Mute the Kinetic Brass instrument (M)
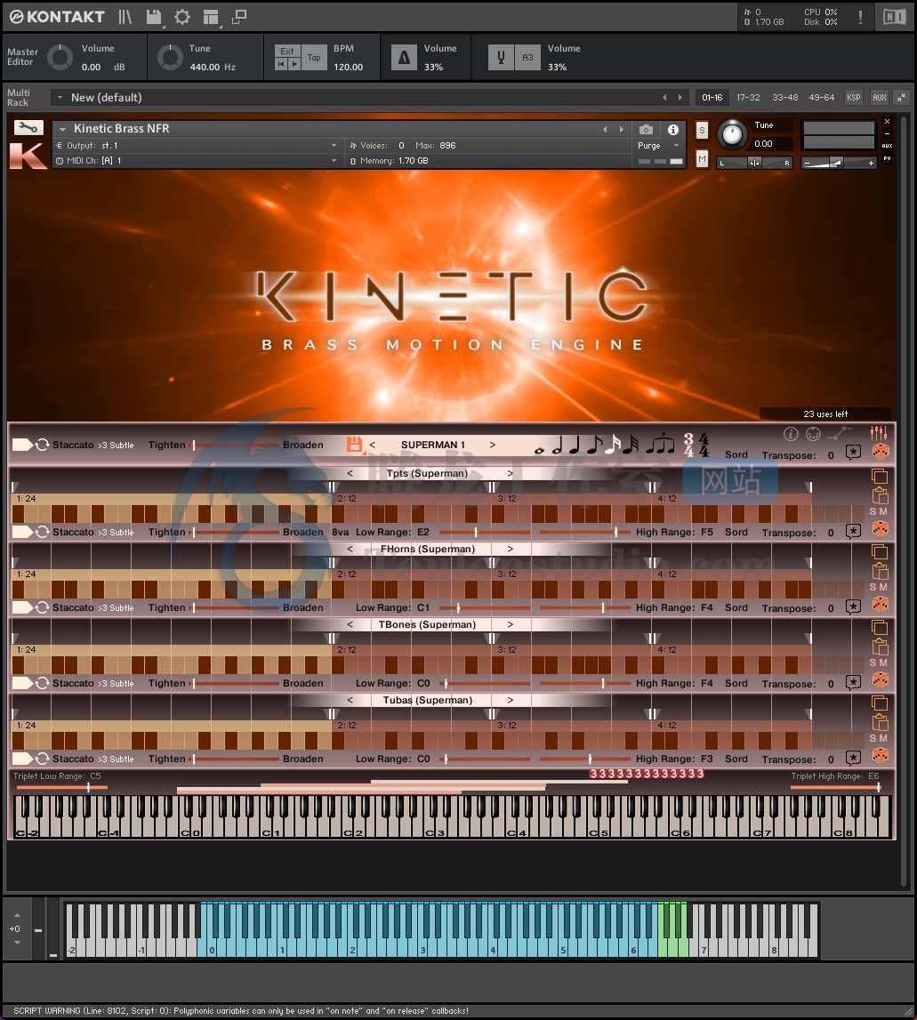This screenshot has width=917, height=1020. pos(702,158)
